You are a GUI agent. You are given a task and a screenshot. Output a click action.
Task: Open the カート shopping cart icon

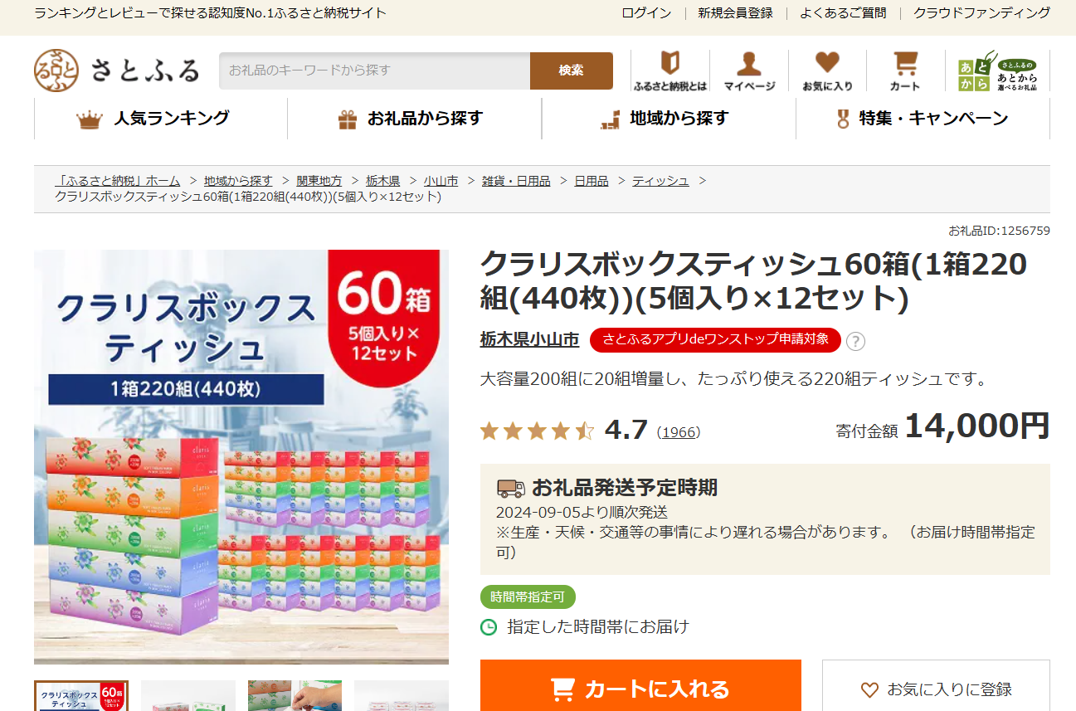click(905, 71)
